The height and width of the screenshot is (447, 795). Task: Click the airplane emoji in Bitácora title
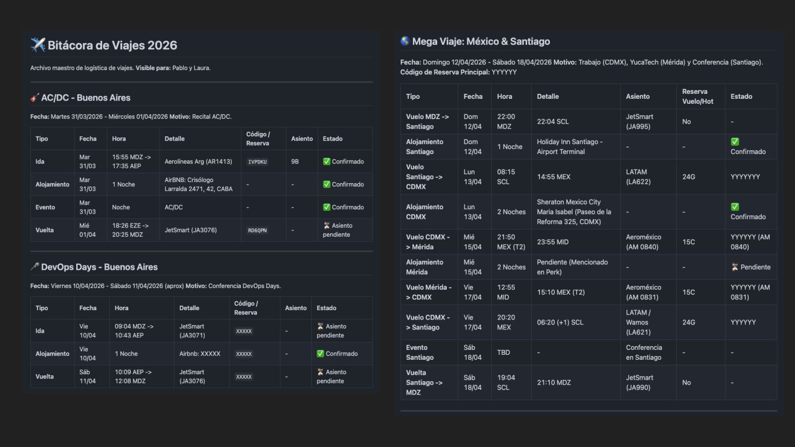click(38, 45)
